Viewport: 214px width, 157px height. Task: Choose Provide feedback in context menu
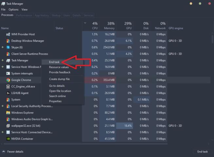click(x=60, y=72)
